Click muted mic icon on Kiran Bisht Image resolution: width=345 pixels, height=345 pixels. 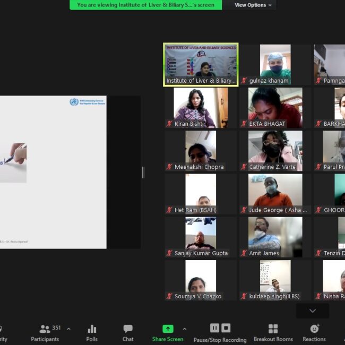click(169, 124)
